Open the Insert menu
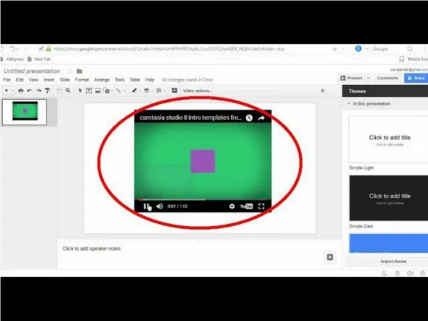This screenshot has height=321, width=428. click(49, 80)
